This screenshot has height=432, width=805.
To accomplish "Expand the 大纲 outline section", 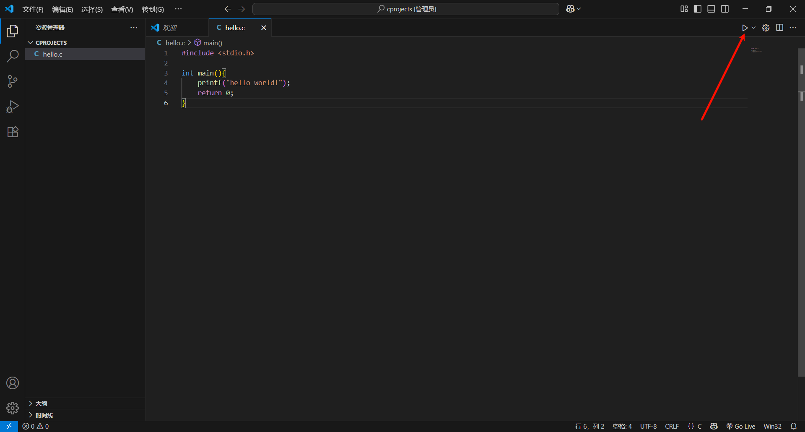I will point(41,403).
